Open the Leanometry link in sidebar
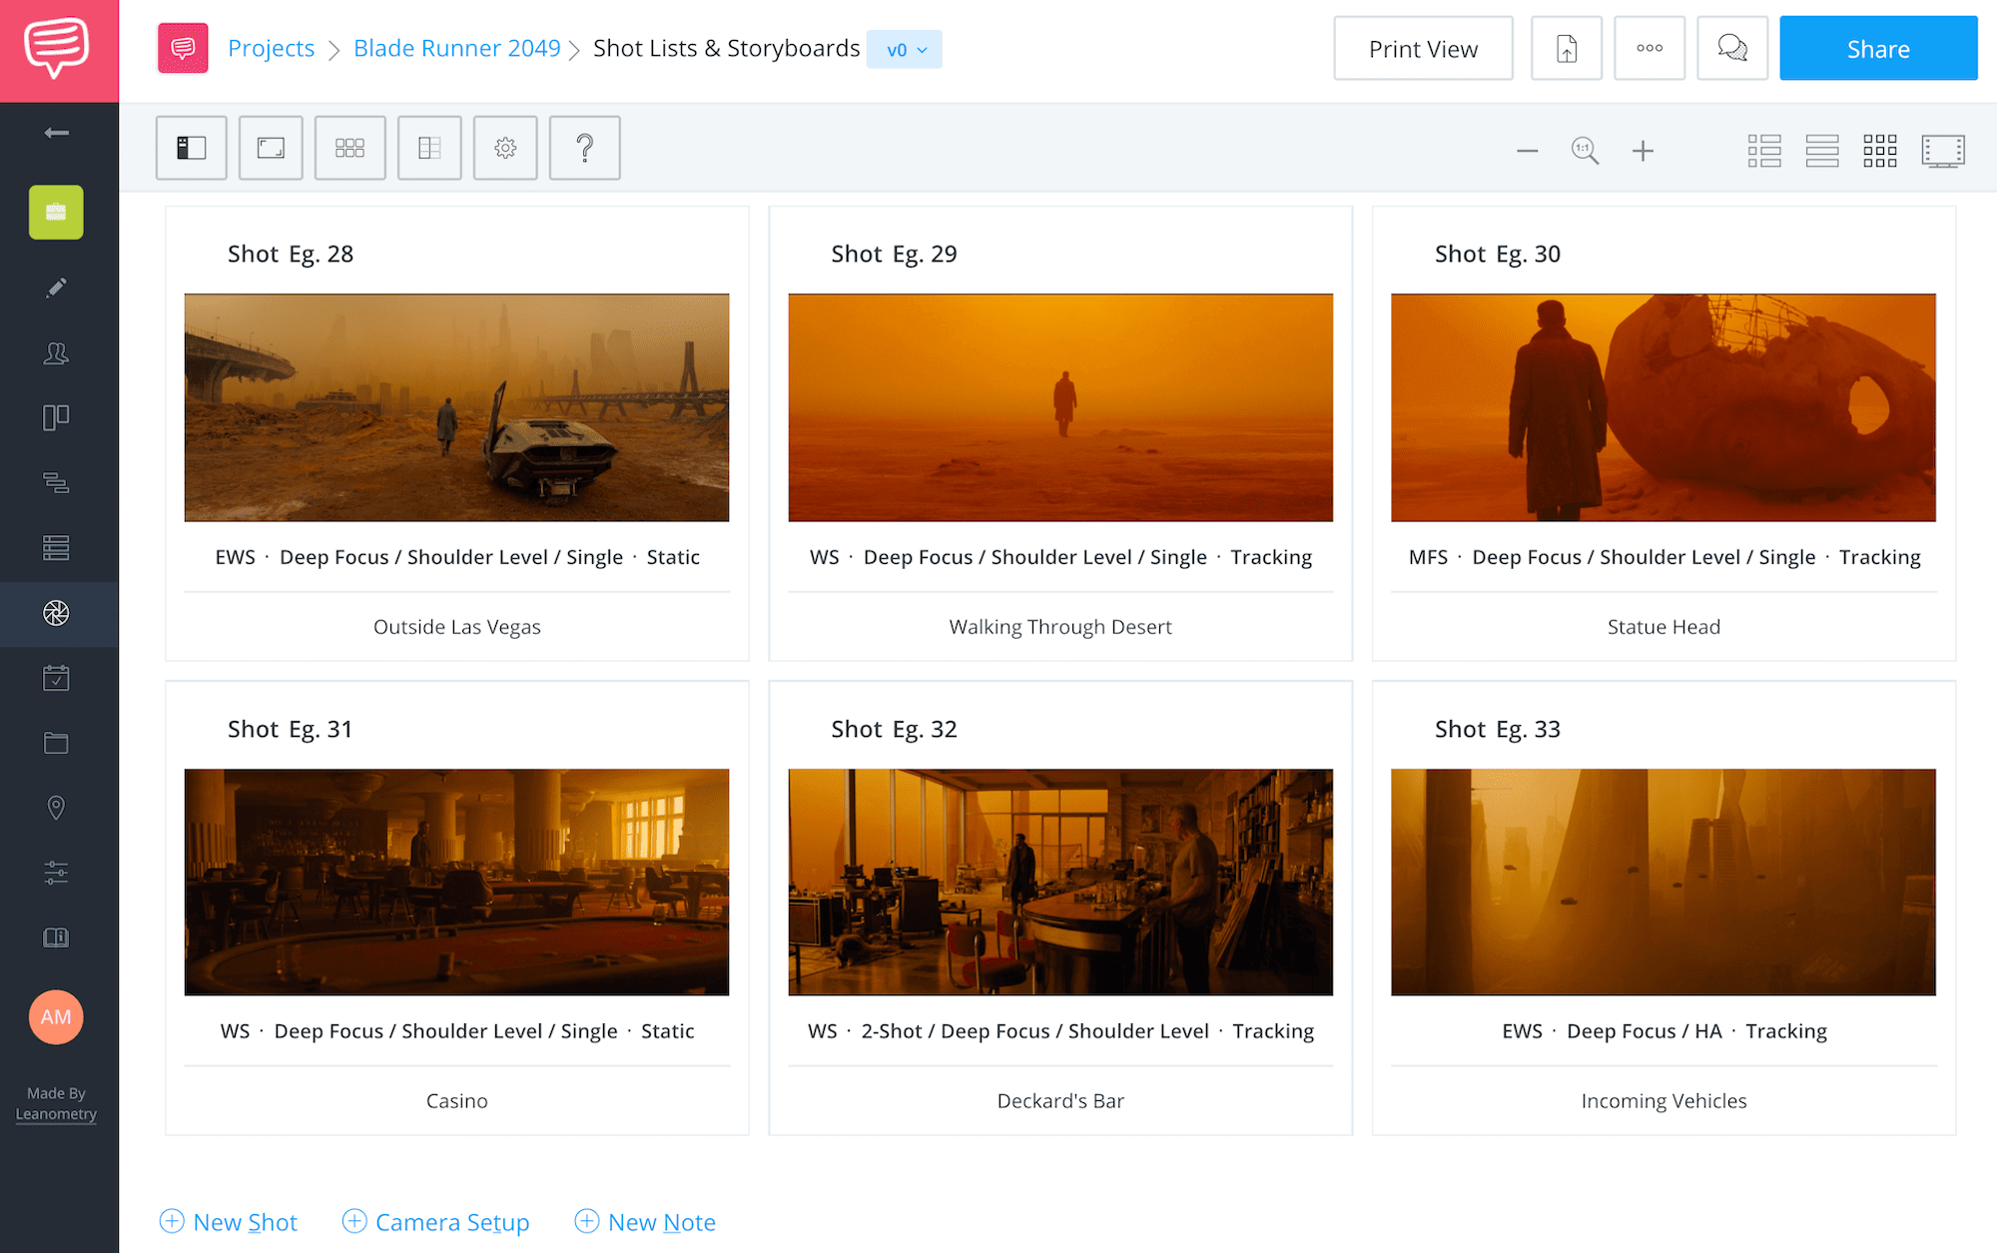This screenshot has height=1253, width=1997. pos(56,1114)
